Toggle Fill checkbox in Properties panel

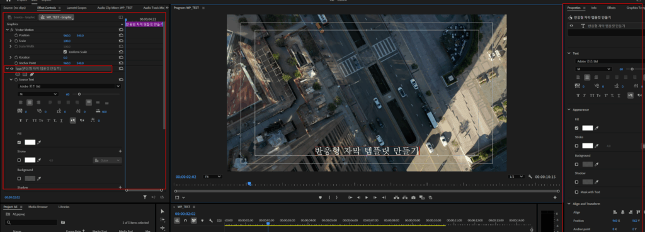(x=577, y=128)
